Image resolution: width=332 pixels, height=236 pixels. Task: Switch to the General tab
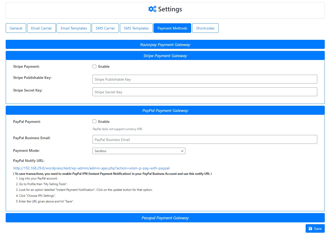point(16,28)
